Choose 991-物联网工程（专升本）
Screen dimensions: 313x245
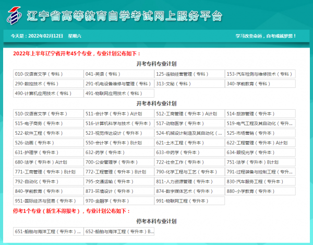189,201
